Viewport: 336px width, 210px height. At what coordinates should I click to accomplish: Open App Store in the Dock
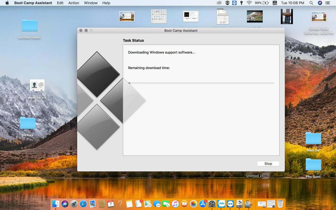(203, 204)
